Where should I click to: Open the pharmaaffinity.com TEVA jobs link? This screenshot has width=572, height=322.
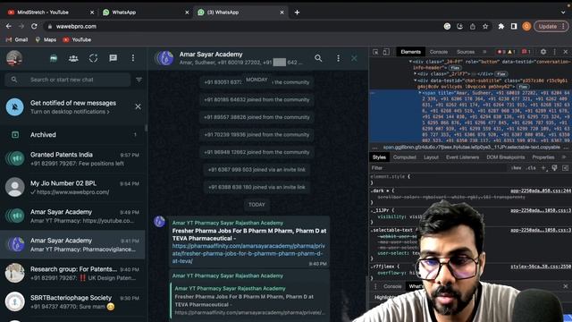(248, 253)
